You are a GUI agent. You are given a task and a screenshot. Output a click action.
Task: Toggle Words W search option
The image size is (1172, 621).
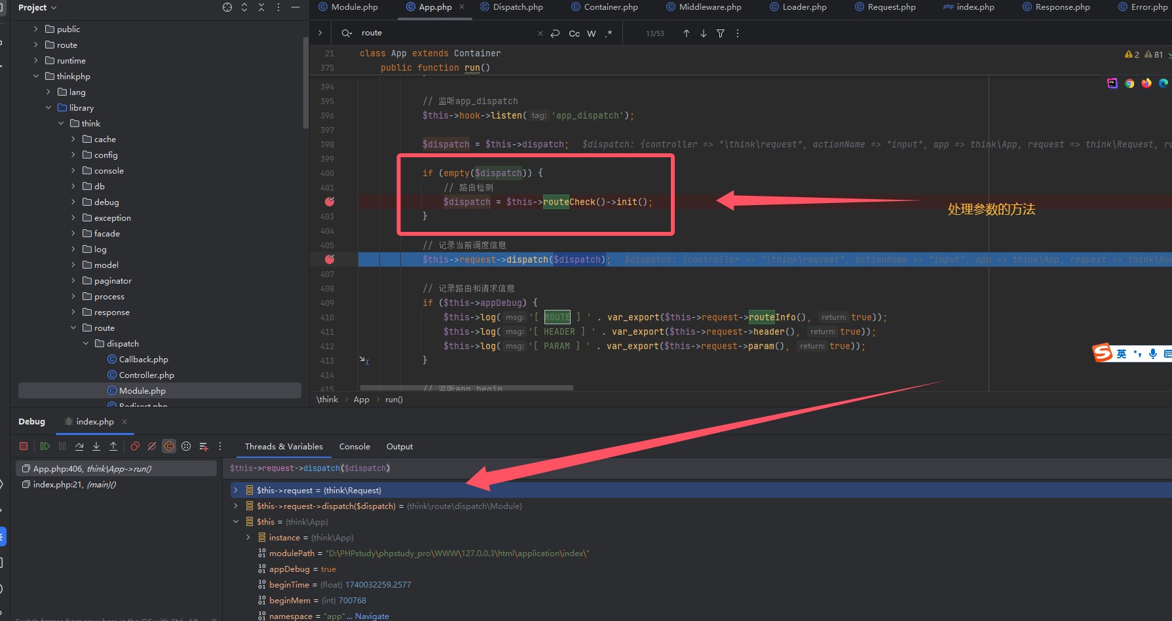click(592, 33)
